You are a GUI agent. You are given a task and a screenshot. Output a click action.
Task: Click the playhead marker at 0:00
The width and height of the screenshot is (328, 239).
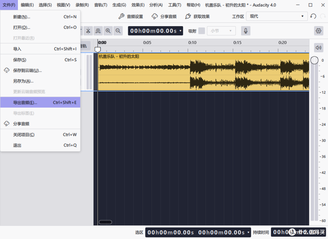click(97, 49)
